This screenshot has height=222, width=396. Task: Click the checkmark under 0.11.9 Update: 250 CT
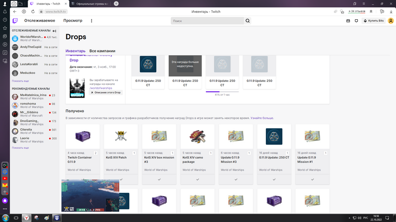click(x=274, y=180)
